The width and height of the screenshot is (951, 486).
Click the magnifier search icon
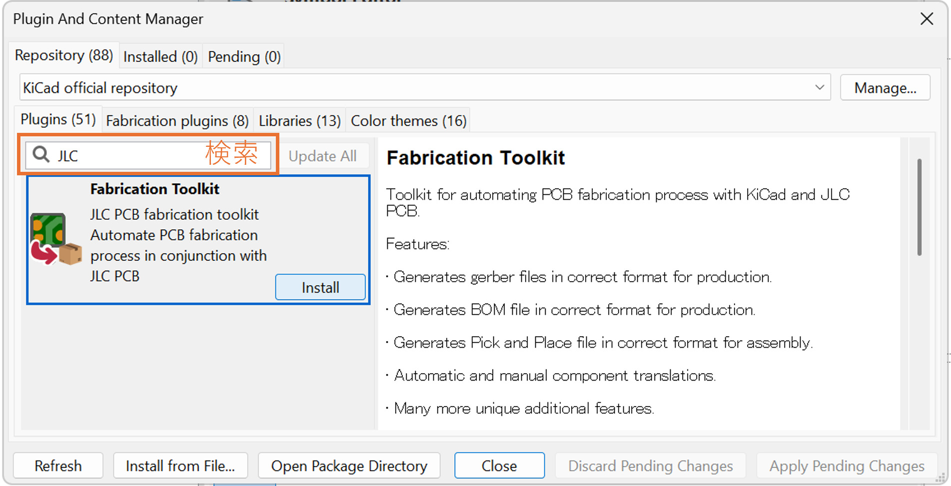pos(41,154)
